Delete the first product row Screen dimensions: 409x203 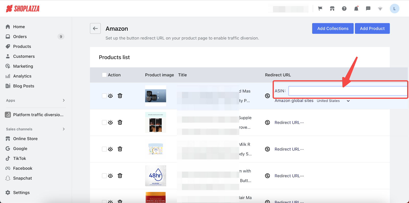coord(120,96)
